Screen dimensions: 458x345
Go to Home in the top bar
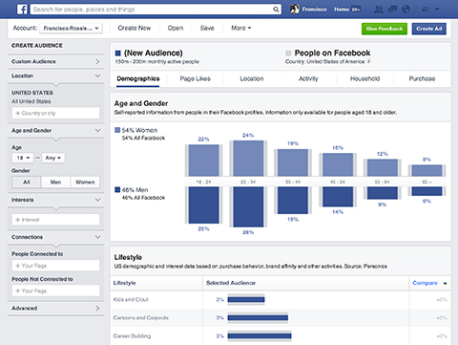point(342,10)
